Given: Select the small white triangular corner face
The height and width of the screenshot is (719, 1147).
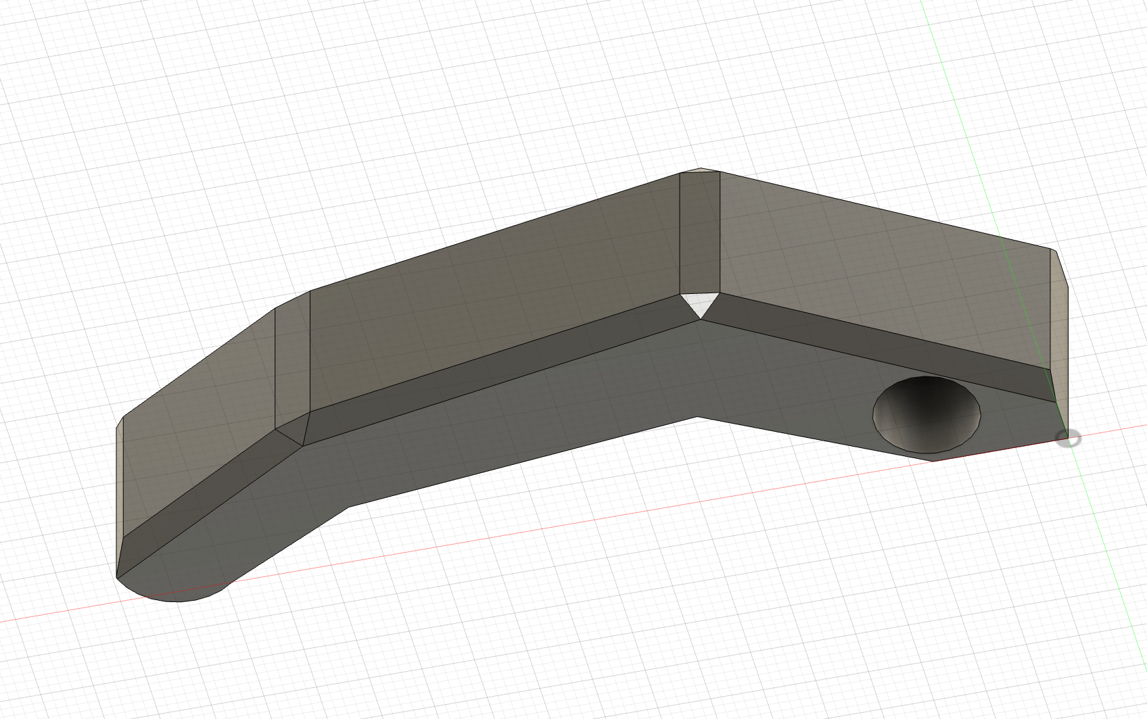Looking at the screenshot, I should tap(699, 303).
